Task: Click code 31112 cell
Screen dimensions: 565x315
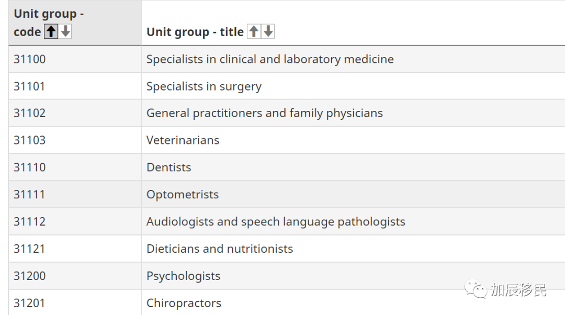Action: click(x=75, y=222)
